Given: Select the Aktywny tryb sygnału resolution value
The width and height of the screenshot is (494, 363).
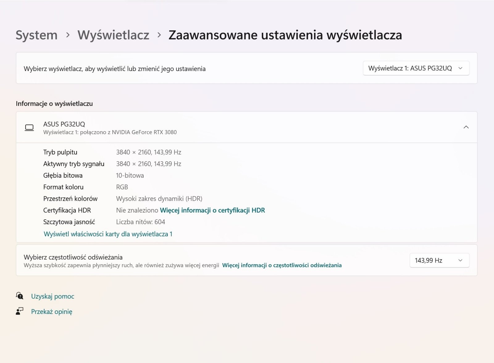Looking at the screenshot, I should click(149, 164).
